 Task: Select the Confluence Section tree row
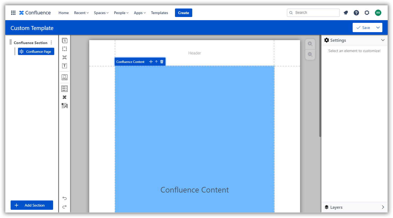(31, 43)
